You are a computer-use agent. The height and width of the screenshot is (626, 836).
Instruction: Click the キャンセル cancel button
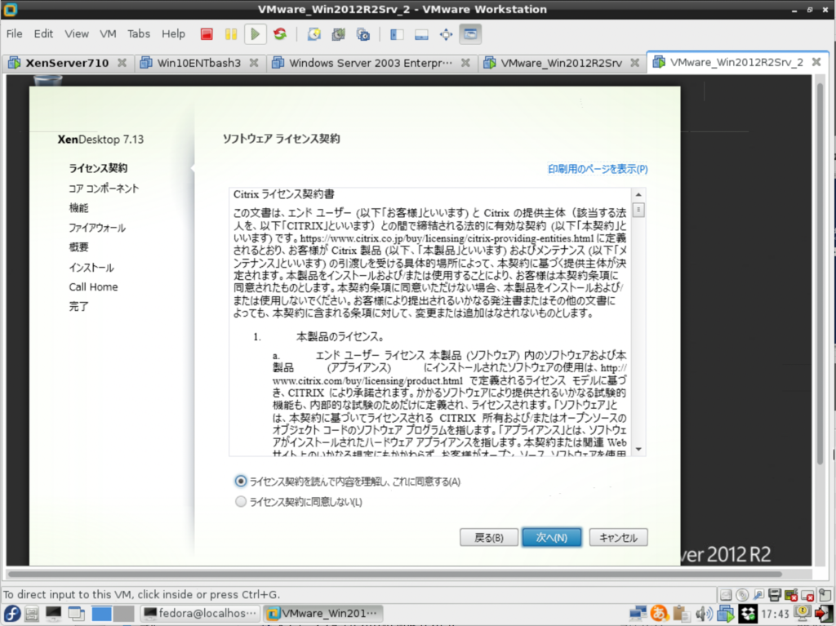[x=619, y=538]
